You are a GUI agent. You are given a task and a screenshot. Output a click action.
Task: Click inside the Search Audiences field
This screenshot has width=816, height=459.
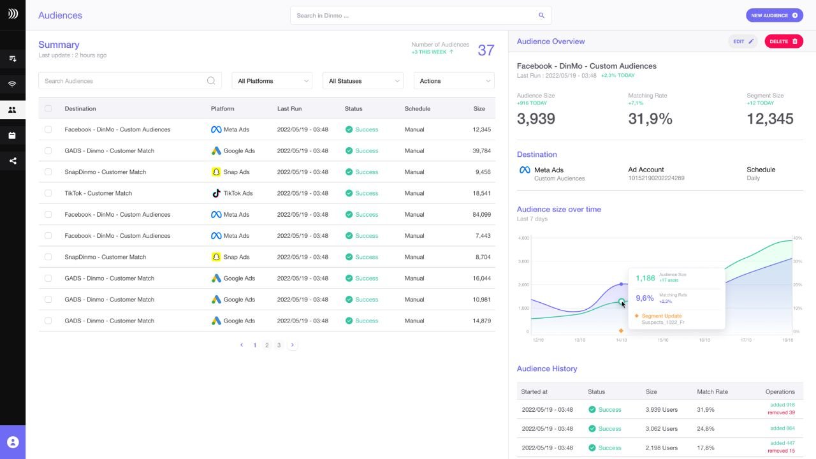pyautogui.click(x=127, y=81)
